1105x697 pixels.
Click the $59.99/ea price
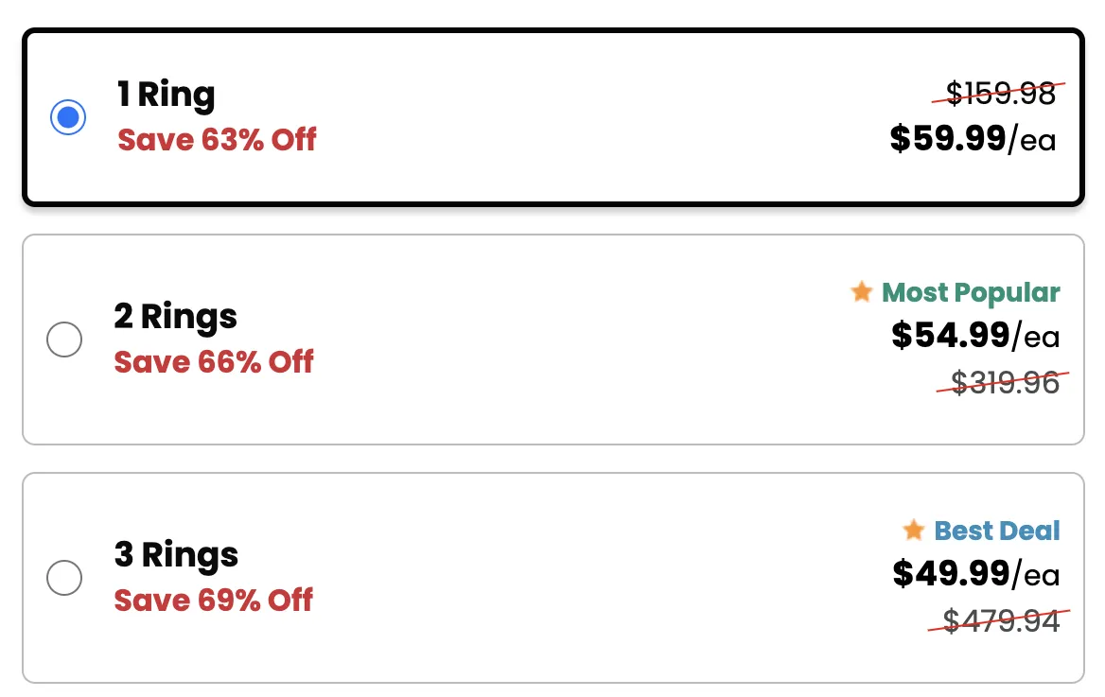(973, 140)
